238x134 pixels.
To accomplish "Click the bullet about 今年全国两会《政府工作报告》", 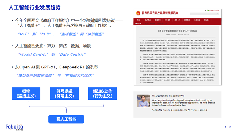I will [x=69, y=23].
